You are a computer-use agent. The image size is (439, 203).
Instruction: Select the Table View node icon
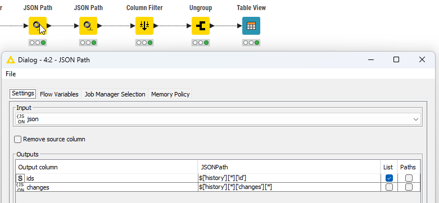[251, 26]
